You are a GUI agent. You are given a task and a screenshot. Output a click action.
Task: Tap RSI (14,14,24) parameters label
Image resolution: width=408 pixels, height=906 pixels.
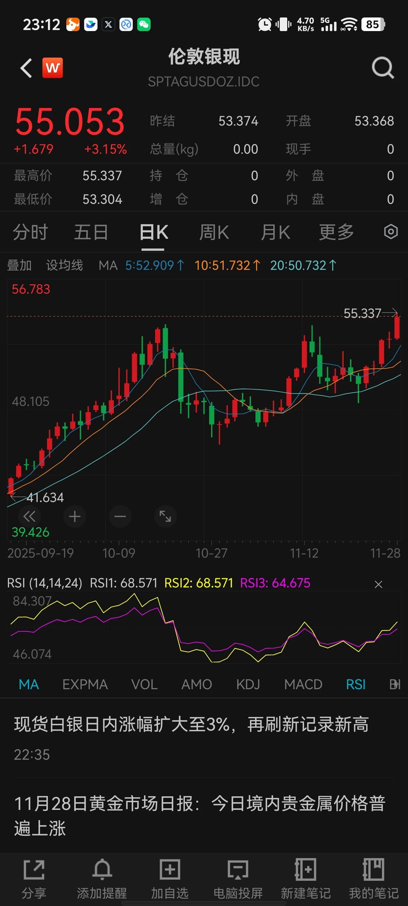pos(45,583)
